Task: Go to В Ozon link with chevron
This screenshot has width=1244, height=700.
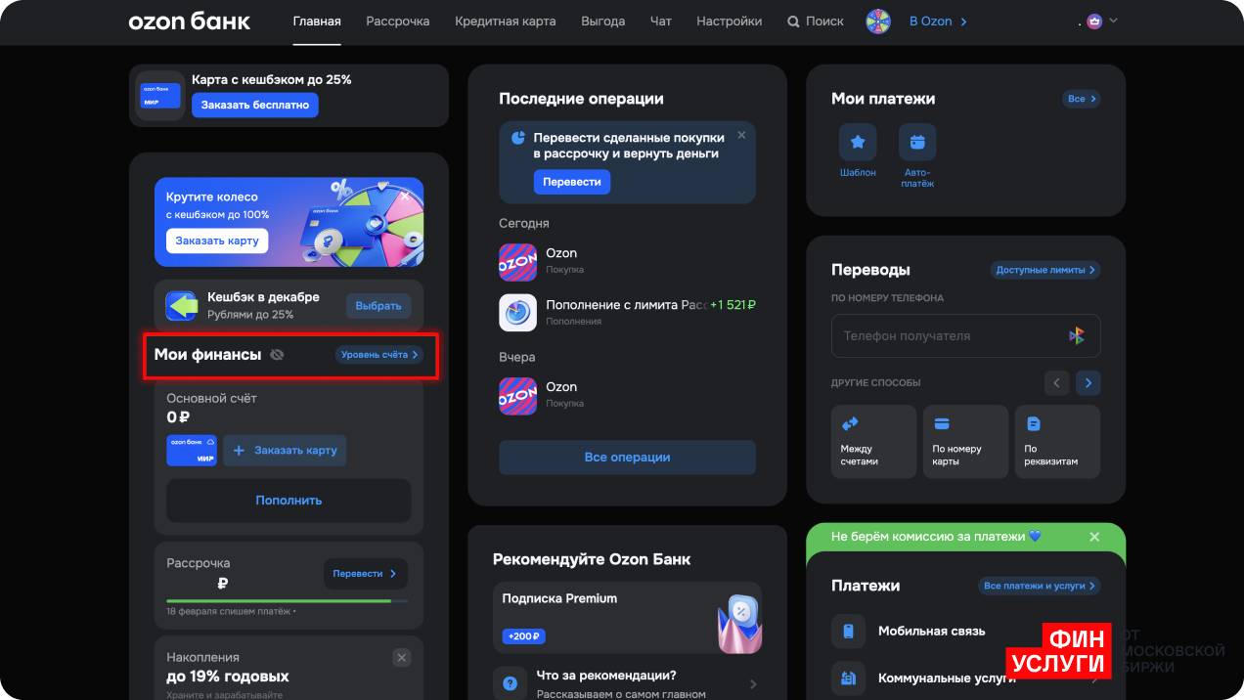Action: click(938, 22)
